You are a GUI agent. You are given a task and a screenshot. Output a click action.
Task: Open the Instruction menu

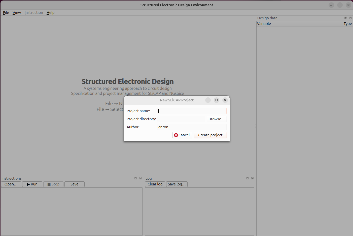[34, 13]
